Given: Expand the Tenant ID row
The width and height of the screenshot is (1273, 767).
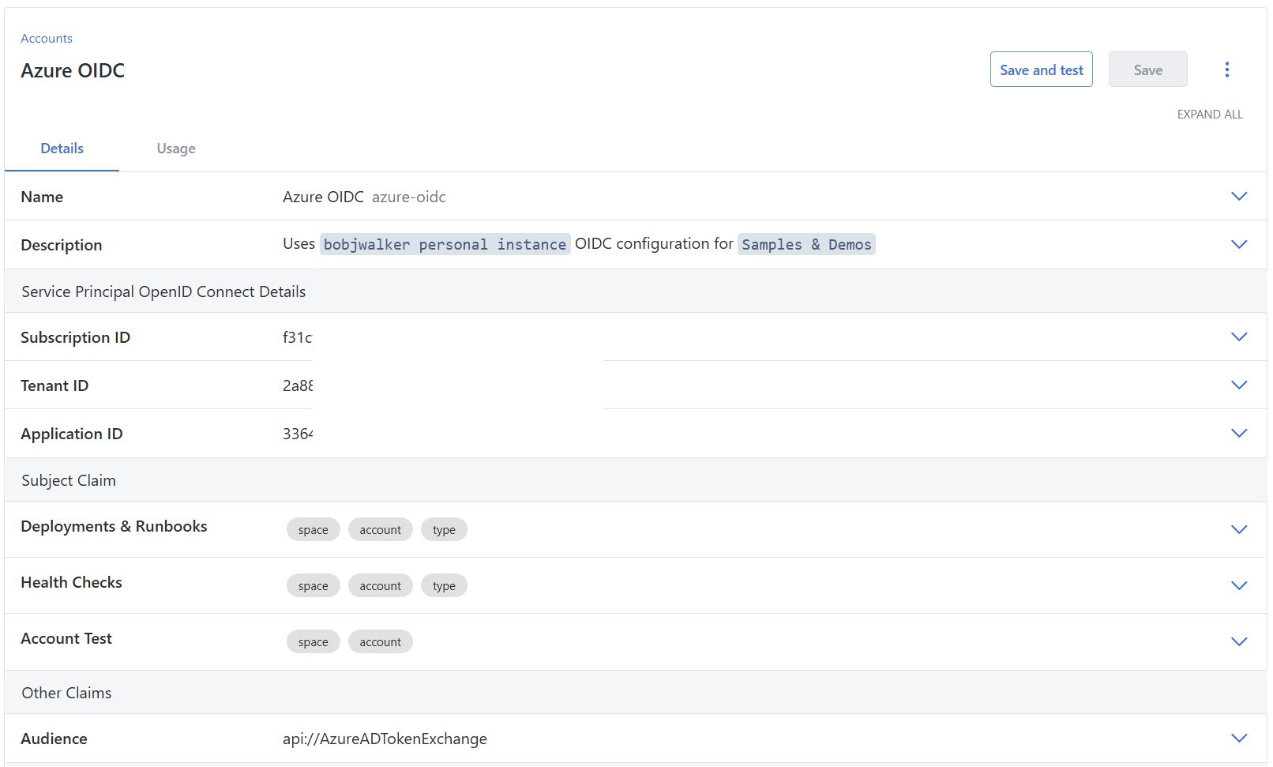Looking at the screenshot, I should click(1239, 385).
